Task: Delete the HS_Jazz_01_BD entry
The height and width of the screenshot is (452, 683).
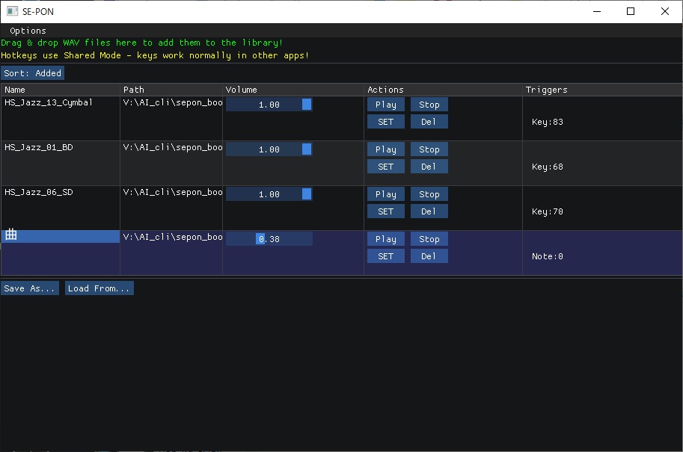Action: (x=429, y=167)
